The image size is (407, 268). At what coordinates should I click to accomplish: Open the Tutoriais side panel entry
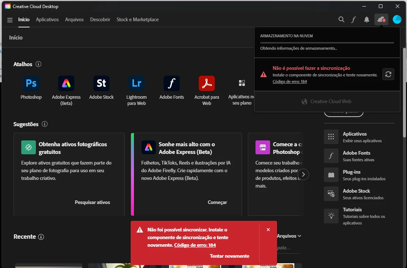point(359,216)
